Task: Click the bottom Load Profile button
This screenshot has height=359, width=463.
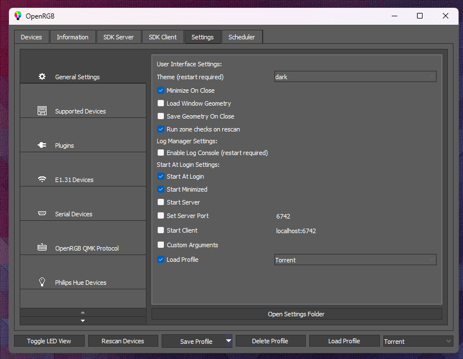Action: [344, 341]
